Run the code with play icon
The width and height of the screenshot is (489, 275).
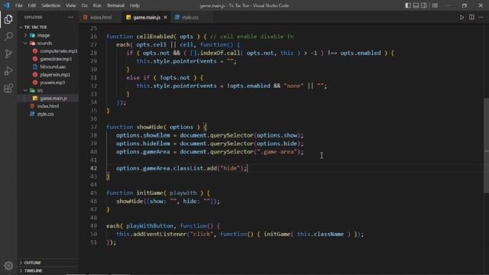point(461,18)
